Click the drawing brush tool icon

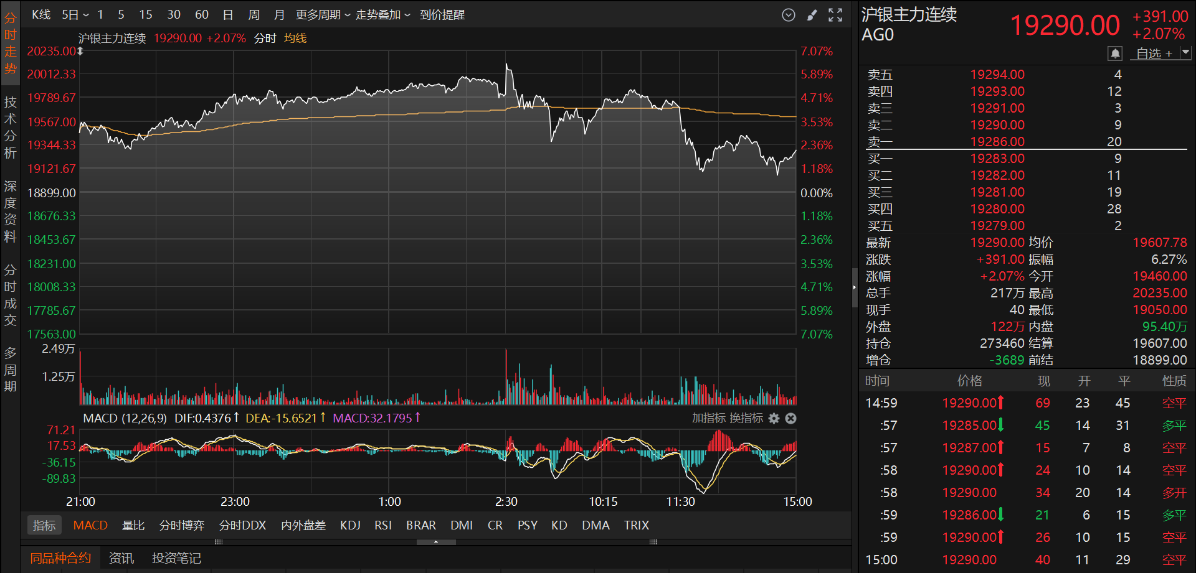pyautogui.click(x=812, y=15)
